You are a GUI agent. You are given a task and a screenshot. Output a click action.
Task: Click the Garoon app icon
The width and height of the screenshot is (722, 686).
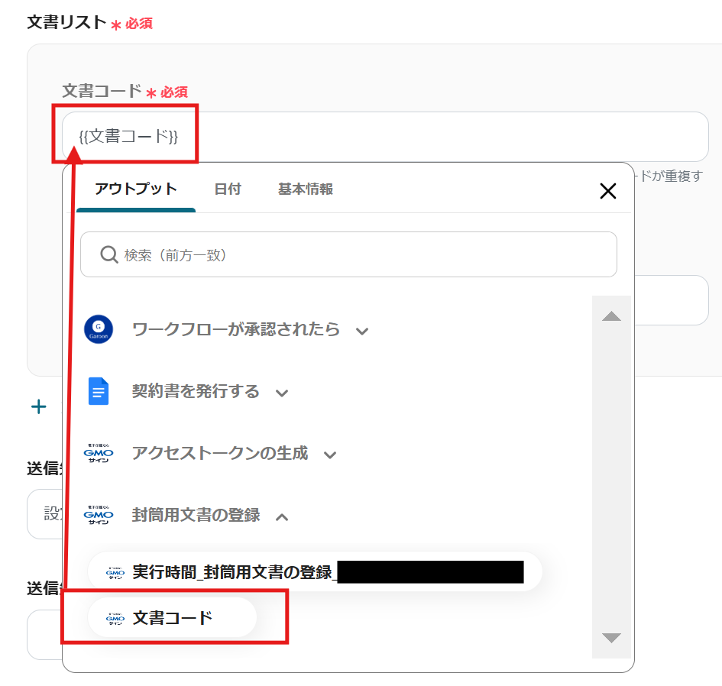99,329
